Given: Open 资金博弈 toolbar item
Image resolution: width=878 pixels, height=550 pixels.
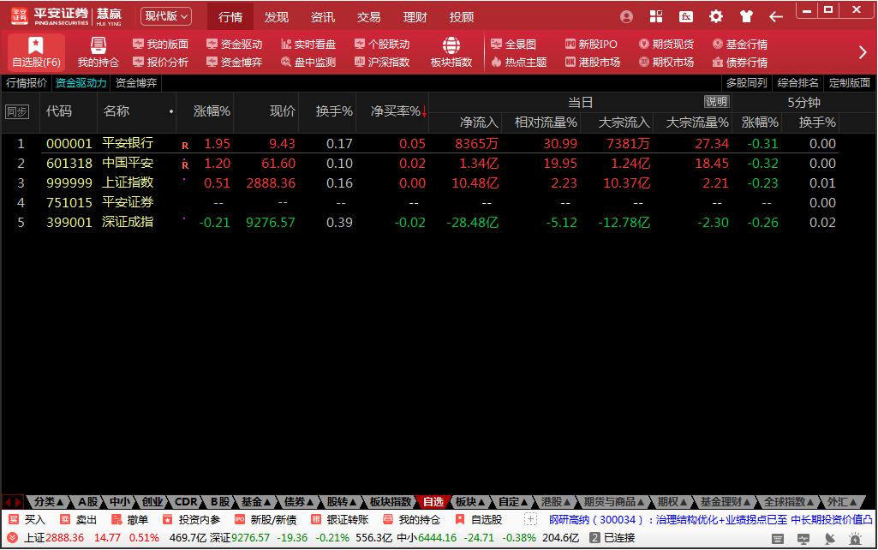Looking at the screenshot, I should [235, 63].
